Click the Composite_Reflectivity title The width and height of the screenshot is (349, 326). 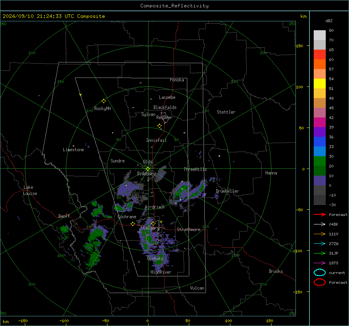174,6
